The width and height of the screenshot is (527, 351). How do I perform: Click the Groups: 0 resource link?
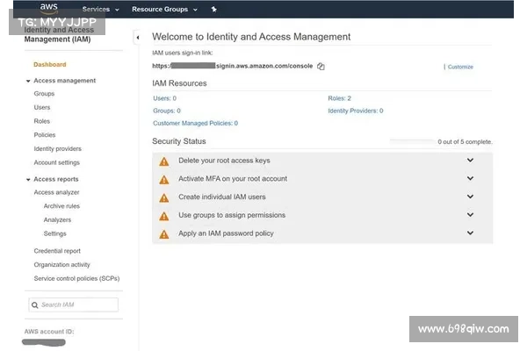pos(167,111)
